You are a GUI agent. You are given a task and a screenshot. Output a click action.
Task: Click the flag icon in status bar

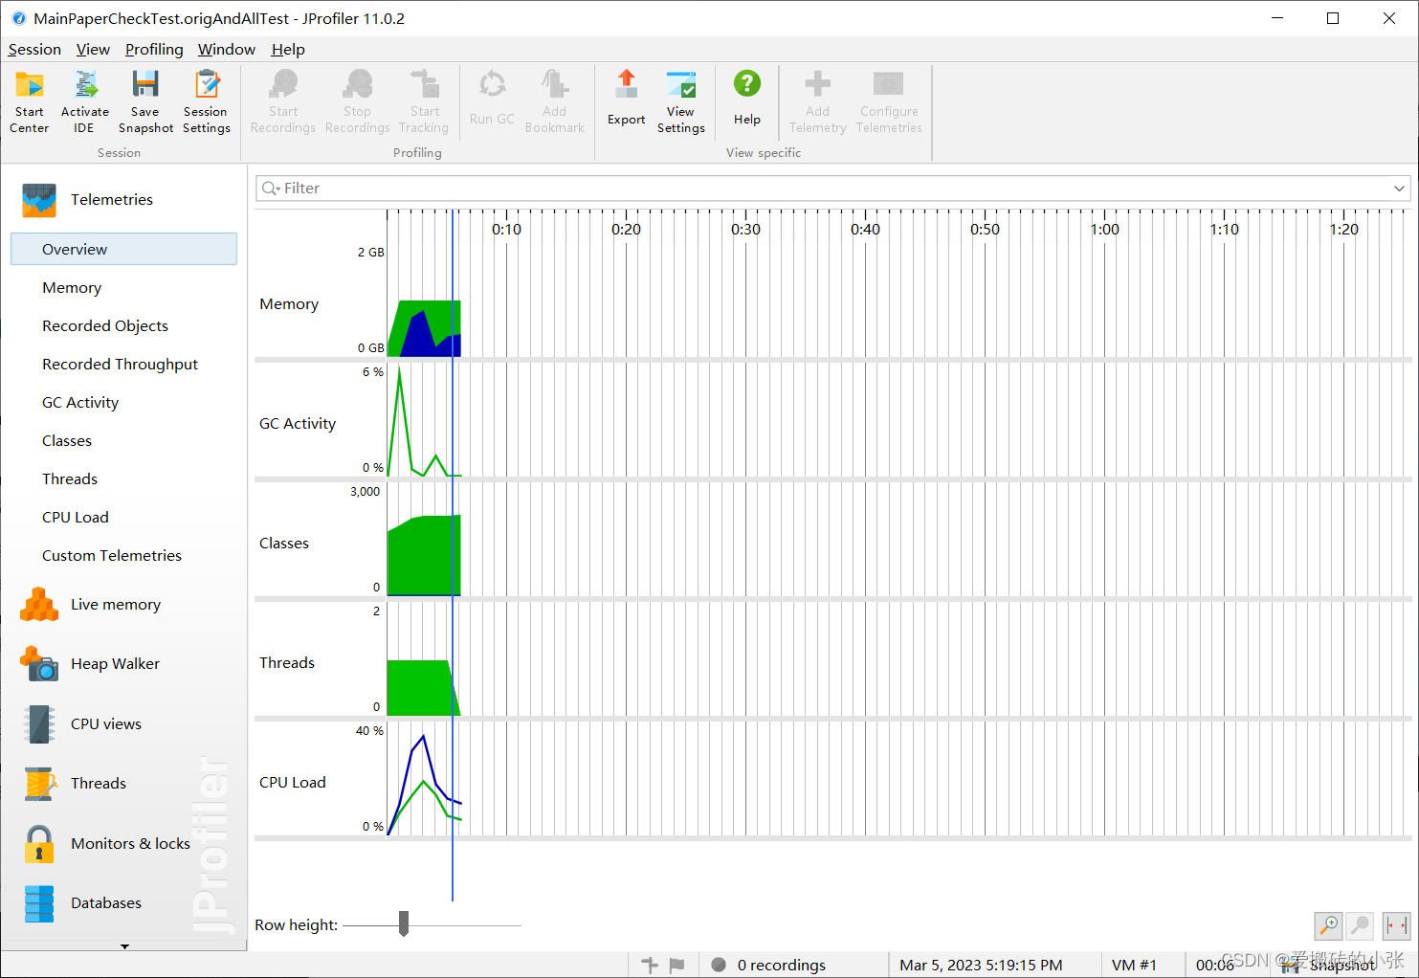pos(676,965)
